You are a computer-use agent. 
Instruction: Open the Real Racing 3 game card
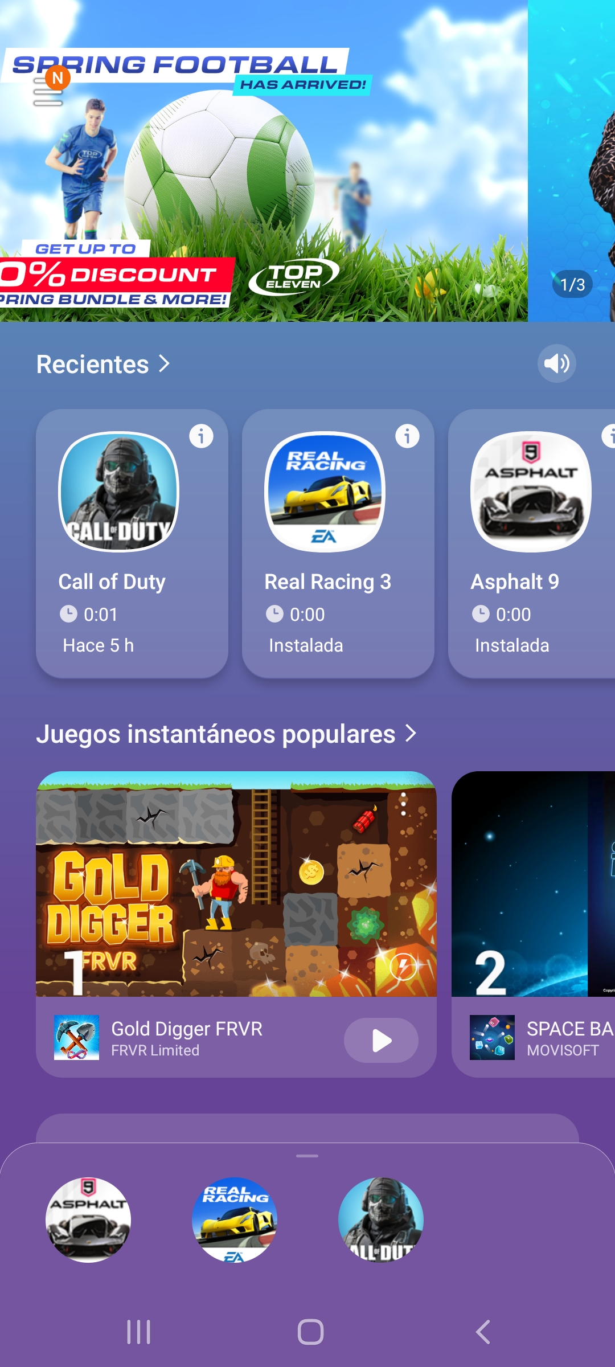click(338, 543)
